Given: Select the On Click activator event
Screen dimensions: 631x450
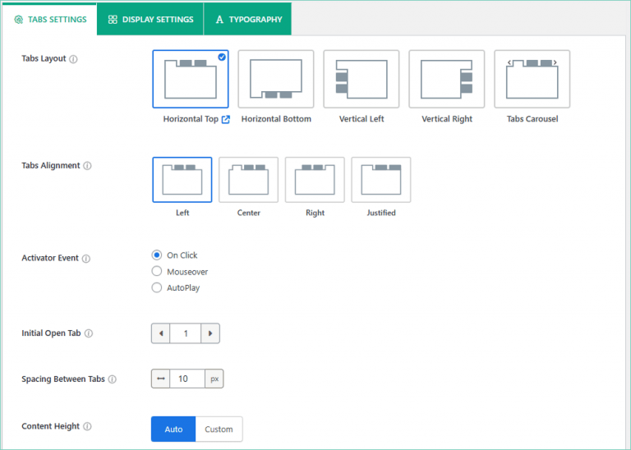Looking at the screenshot, I should point(157,255).
